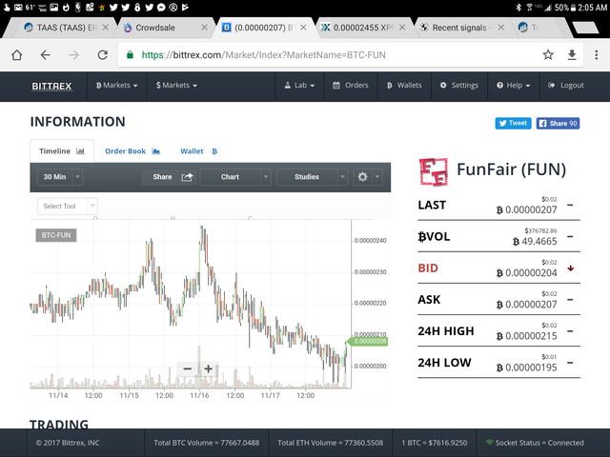
Task: Open the Chart type dropdown
Action: [235, 177]
